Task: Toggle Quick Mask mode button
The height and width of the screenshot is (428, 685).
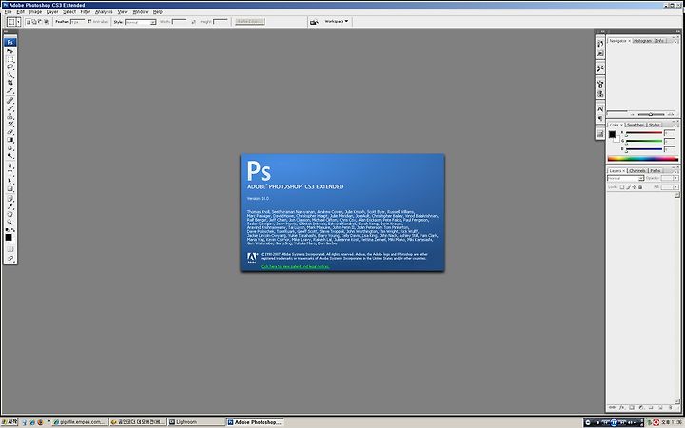Action: pyautogui.click(x=10, y=249)
